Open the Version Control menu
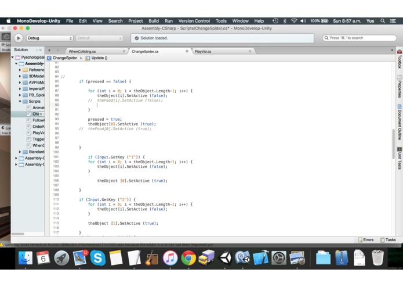Image resolution: width=403 pixels, height=287 pixels. coord(194,21)
